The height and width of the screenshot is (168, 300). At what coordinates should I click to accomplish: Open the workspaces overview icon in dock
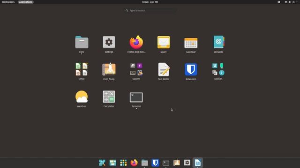(112, 163)
